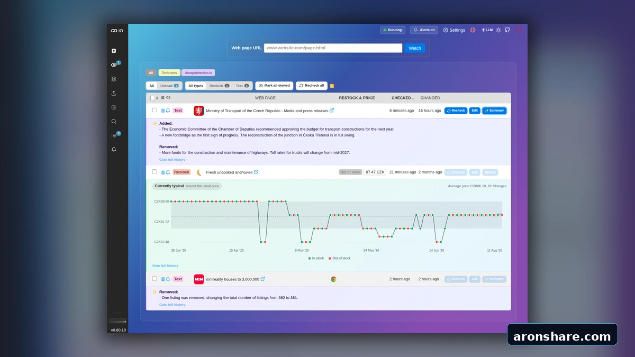Recheck the Ministry of Transport watch
This screenshot has width=635, height=357.
[x=456, y=111]
